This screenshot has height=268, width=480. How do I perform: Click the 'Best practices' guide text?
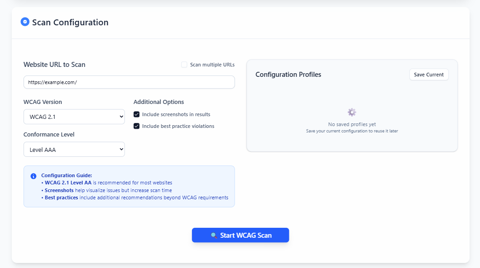[x=61, y=197]
